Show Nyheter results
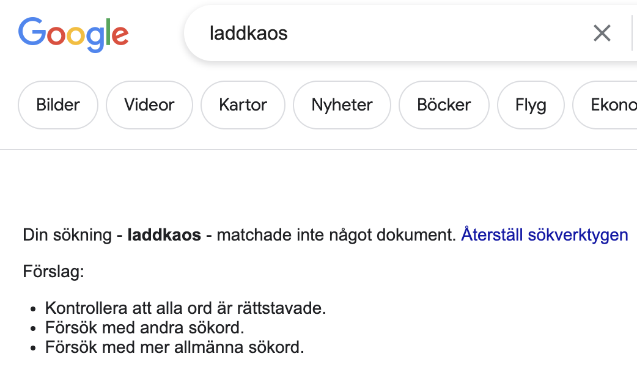The height and width of the screenshot is (370, 637). click(342, 105)
